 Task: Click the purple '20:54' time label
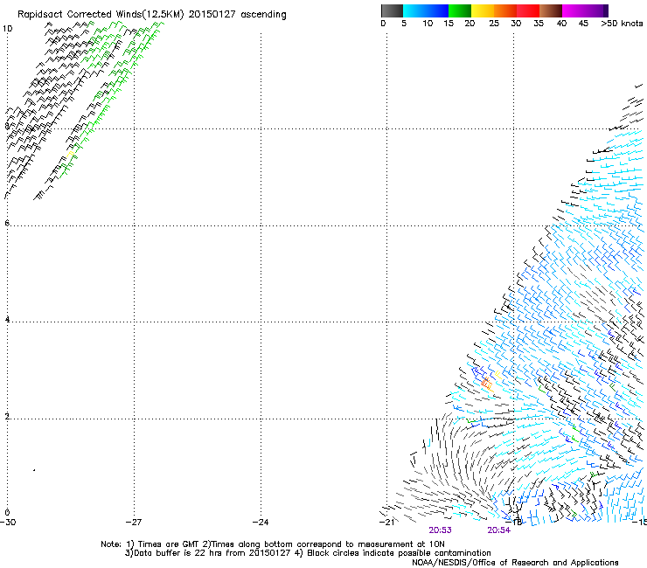[499, 530]
